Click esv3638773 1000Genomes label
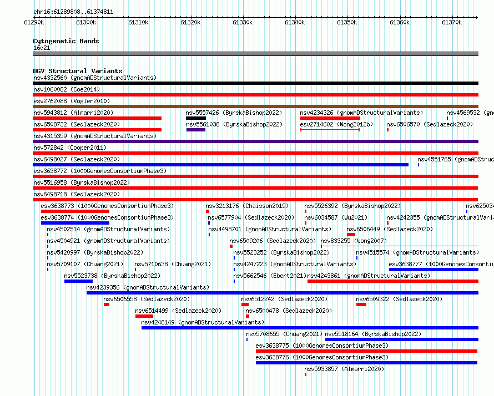494x396 pixels. [107, 206]
